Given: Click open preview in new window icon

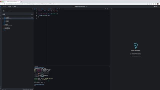Looking at the screenshot, I should click(111, 9).
